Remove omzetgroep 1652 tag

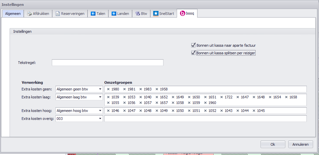pos(157,97)
